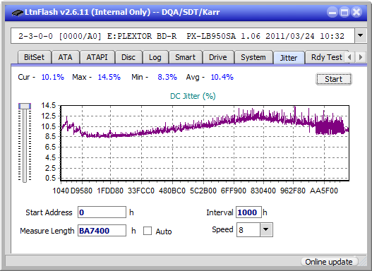Maximize the LtnFlash window

click(344, 12)
